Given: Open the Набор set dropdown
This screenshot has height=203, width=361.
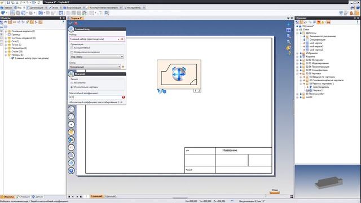Looking at the screenshot, I should click(x=118, y=39).
